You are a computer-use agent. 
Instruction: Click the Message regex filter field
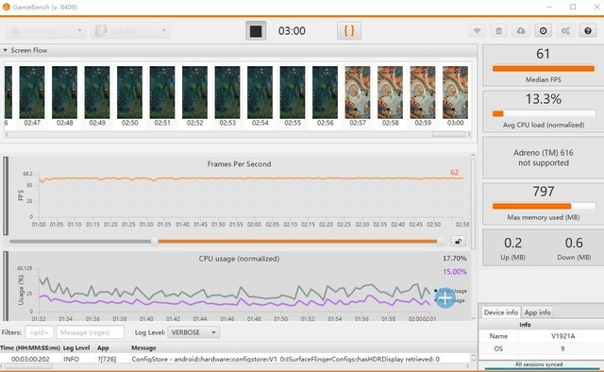pos(91,332)
